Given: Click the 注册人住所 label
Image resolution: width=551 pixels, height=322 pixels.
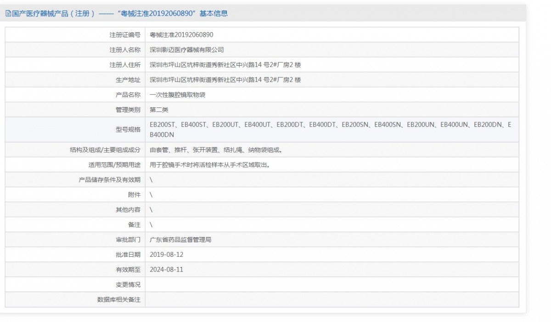Looking at the screenshot, I should pos(125,65).
